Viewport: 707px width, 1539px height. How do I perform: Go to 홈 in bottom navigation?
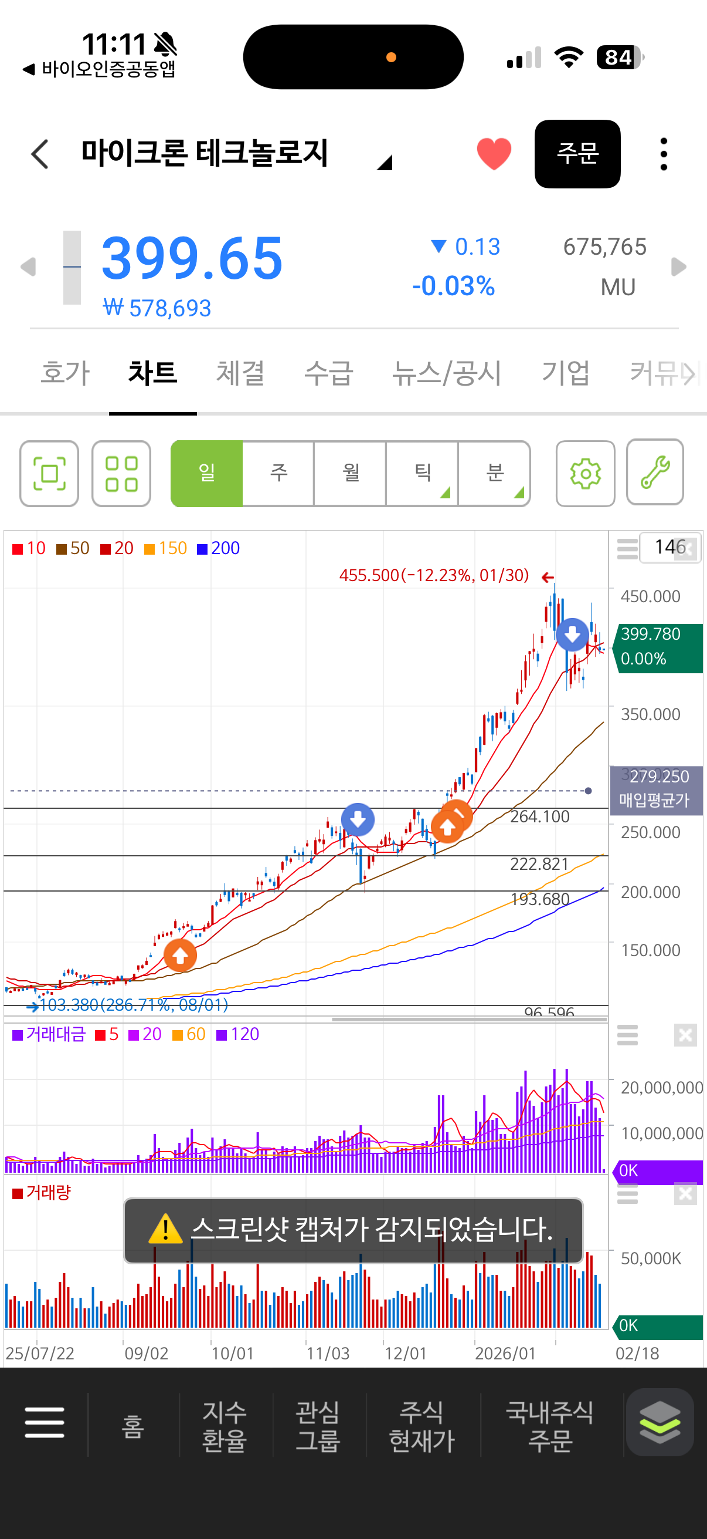click(x=133, y=1426)
